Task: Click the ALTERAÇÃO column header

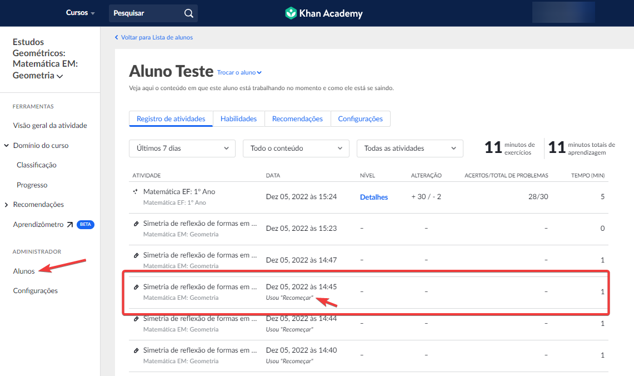Action: pyautogui.click(x=426, y=176)
